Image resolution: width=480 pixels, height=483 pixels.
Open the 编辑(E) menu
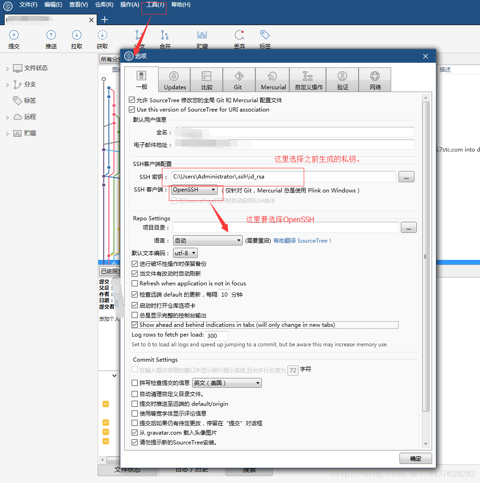pos(53,5)
